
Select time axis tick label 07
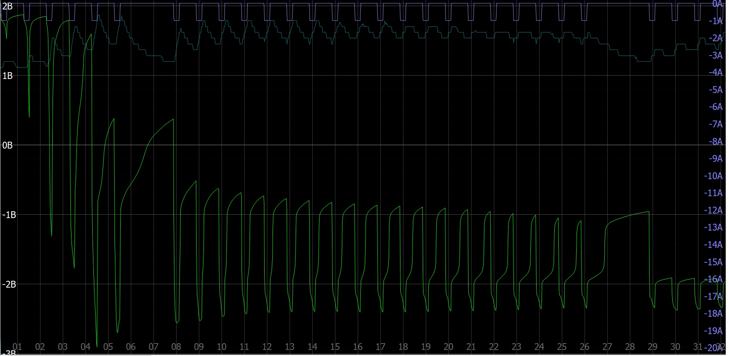click(x=154, y=347)
